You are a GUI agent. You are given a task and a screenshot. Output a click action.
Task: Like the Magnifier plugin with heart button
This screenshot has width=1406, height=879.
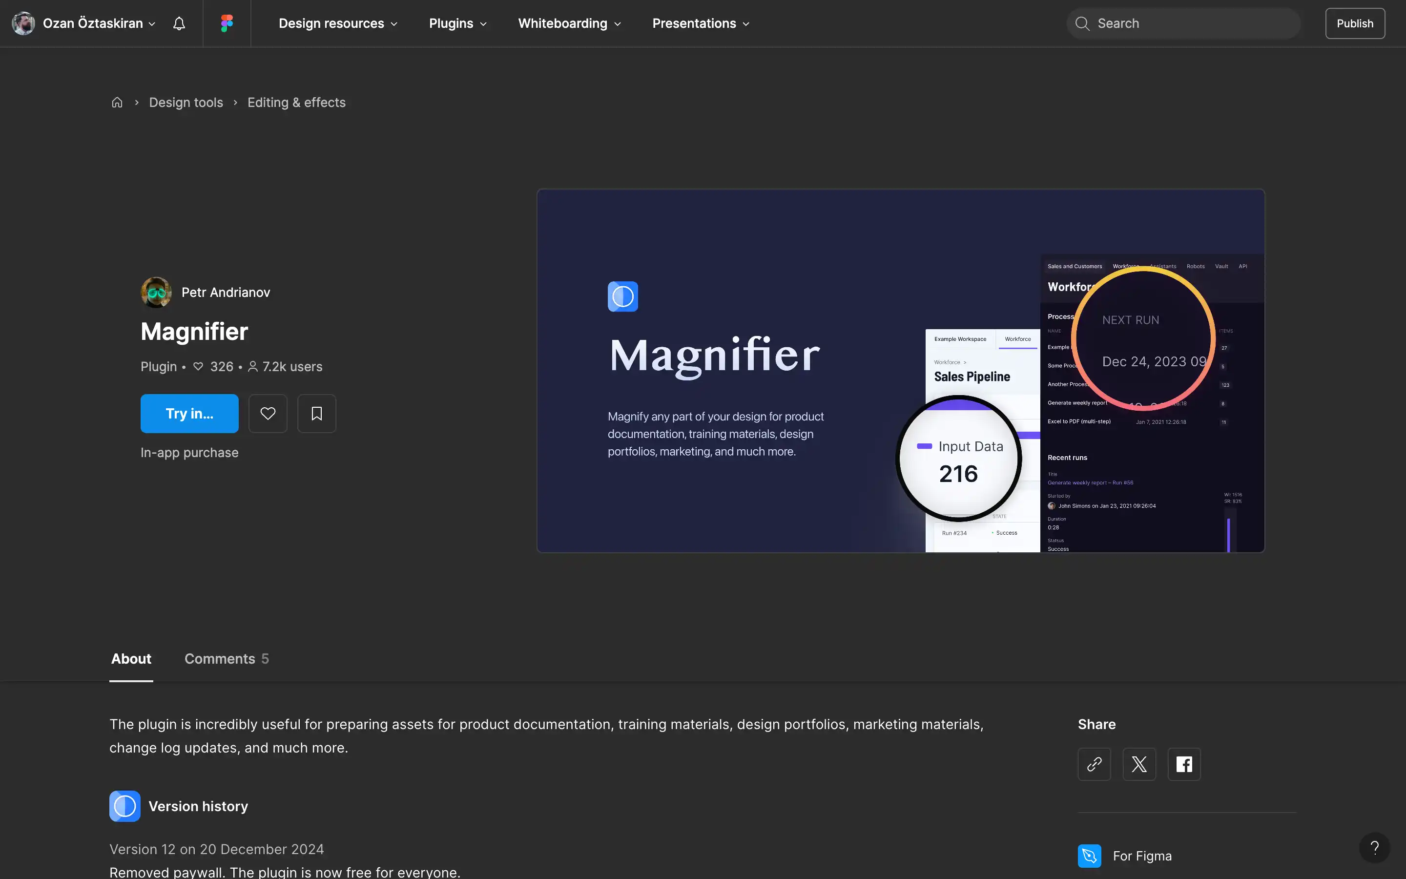[x=268, y=413]
